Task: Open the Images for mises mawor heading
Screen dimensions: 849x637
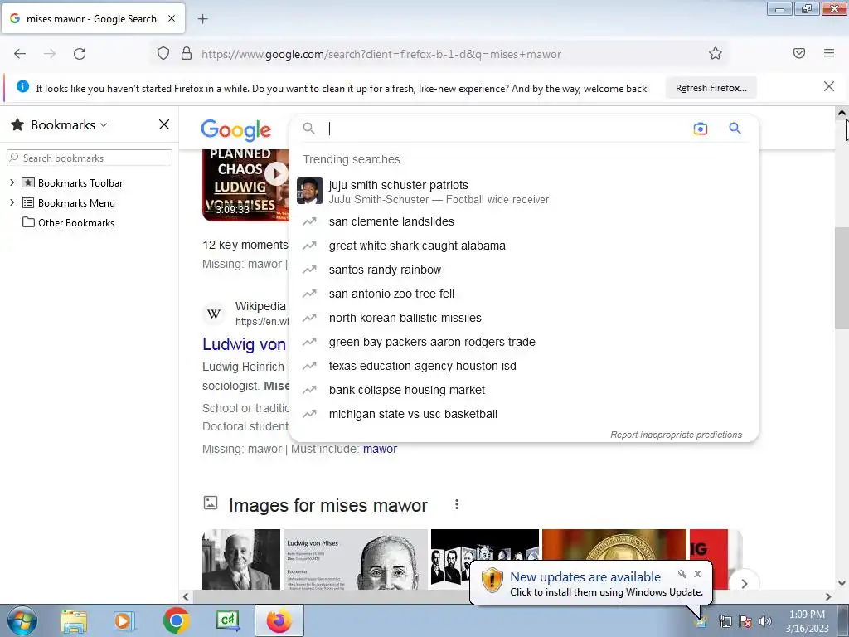Action: tap(328, 505)
